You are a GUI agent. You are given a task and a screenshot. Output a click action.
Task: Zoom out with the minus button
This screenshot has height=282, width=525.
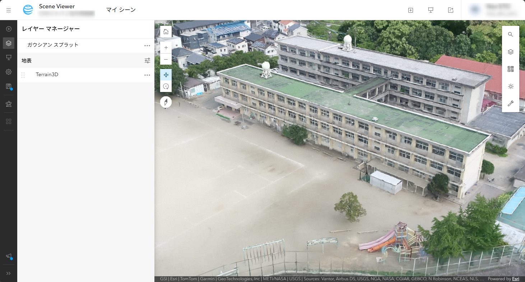166,59
